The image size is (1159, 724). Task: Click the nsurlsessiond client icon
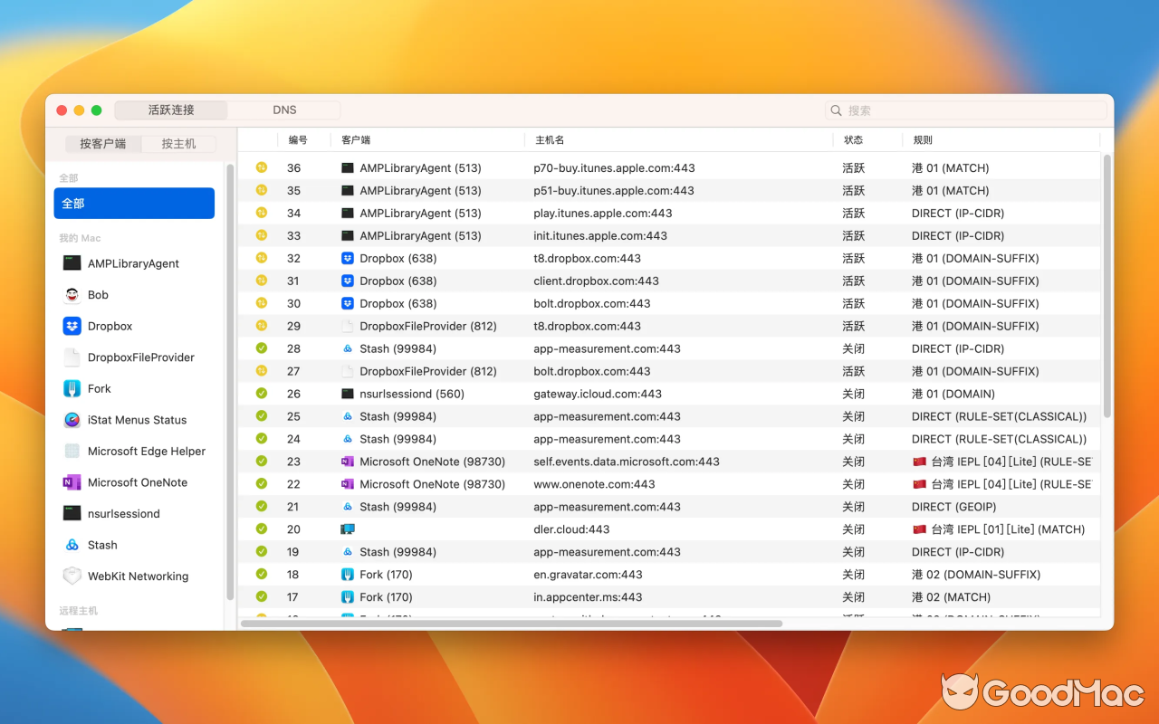pos(75,513)
